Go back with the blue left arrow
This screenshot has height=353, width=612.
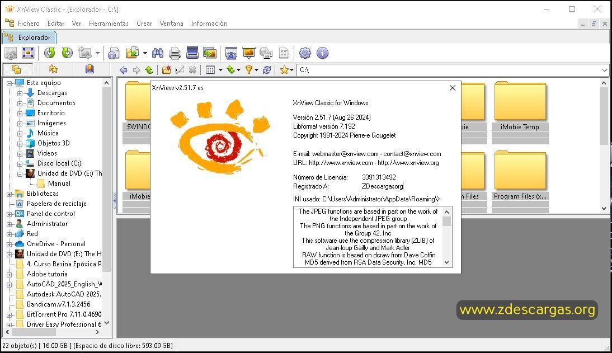tap(123, 70)
